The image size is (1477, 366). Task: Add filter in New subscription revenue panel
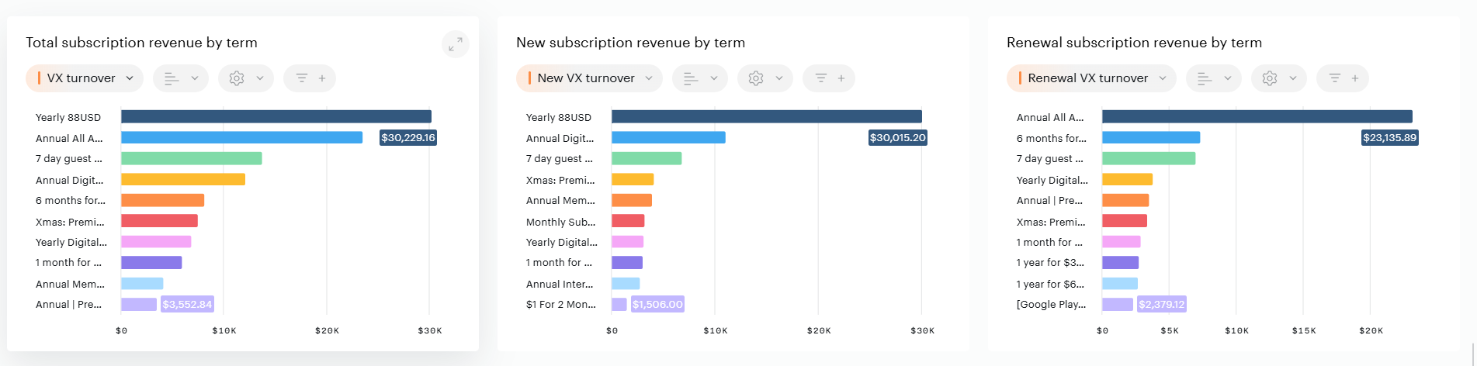(x=829, y=78)
